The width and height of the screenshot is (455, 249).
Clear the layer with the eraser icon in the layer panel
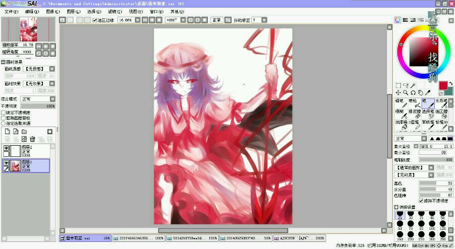click(24, 139)
